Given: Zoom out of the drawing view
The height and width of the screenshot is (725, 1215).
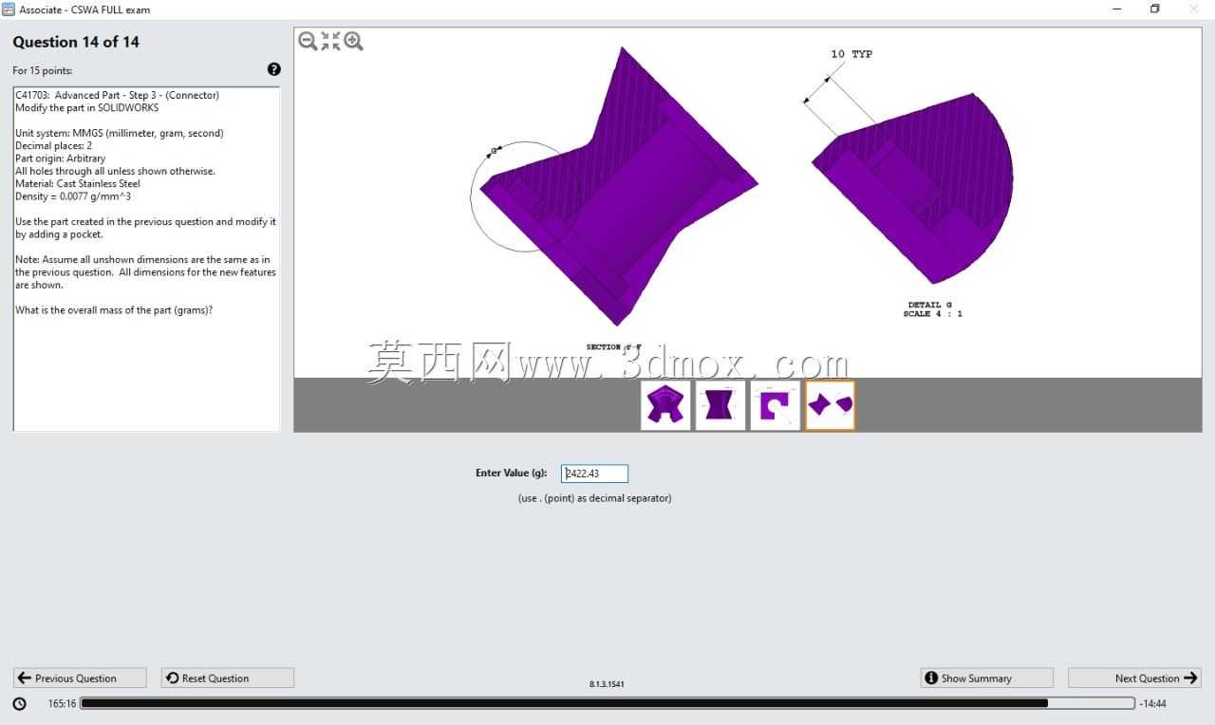Looking at the screenshot, I should coord(308,41).
